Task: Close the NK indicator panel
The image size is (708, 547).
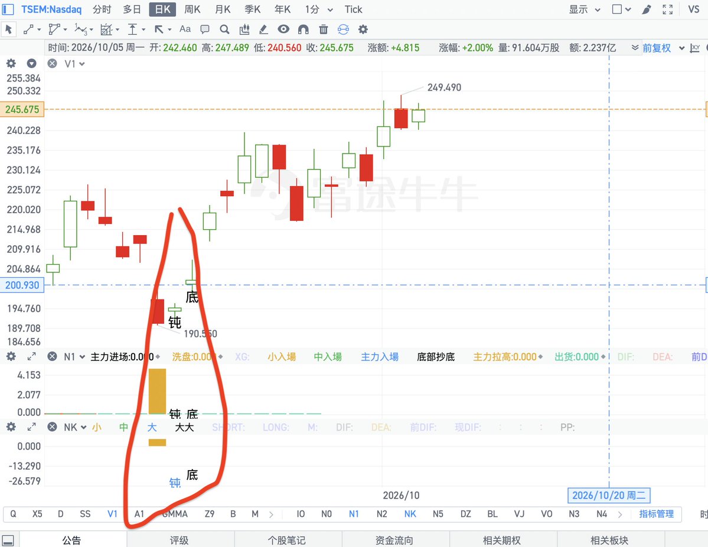Action: tap(53, 427)
